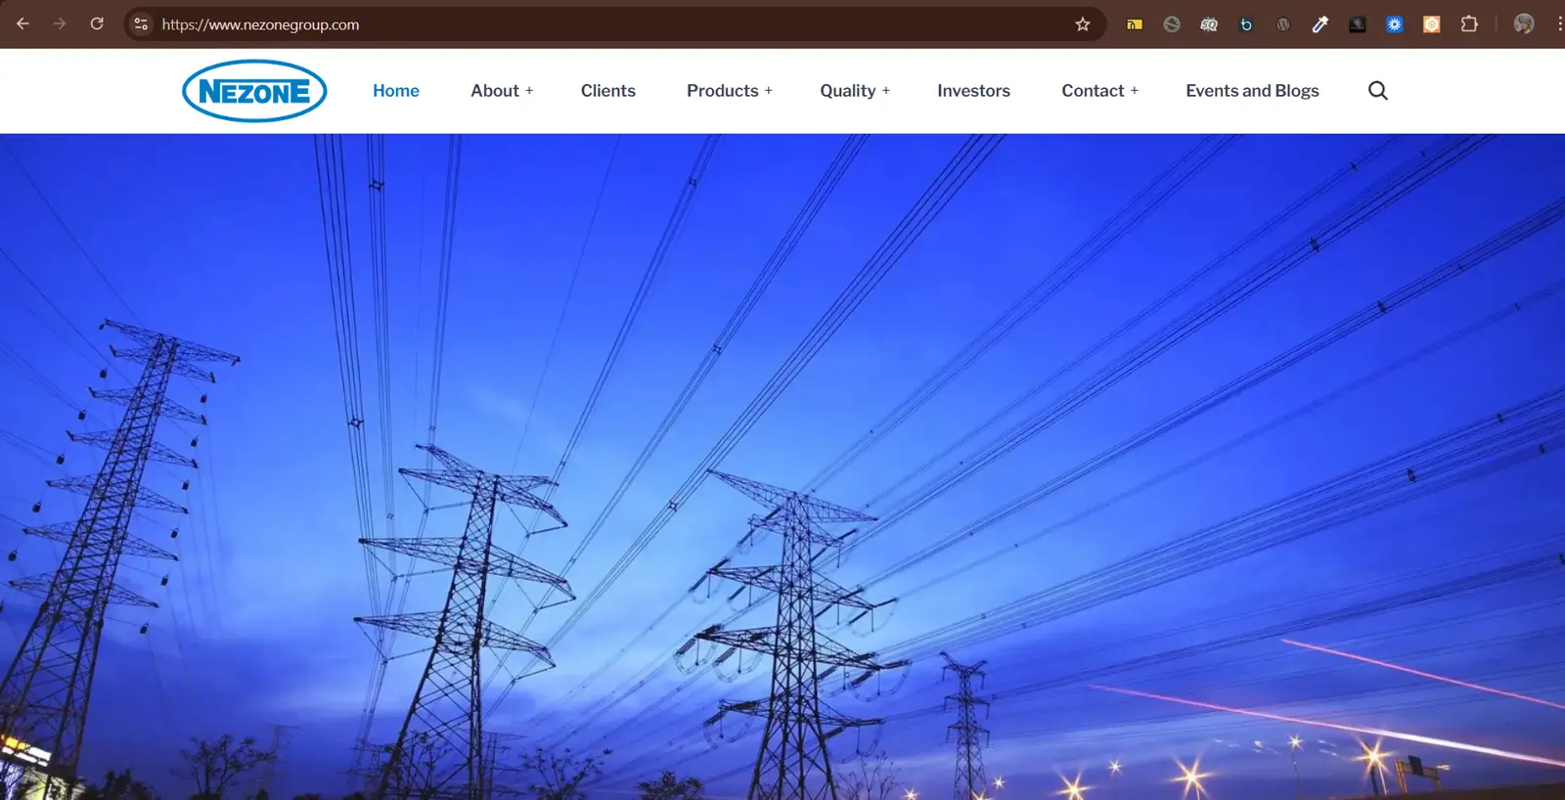Expand the About submenu
Image resolution: width=1565 pixels, height=800 pixels.
(x=529, y=91)
